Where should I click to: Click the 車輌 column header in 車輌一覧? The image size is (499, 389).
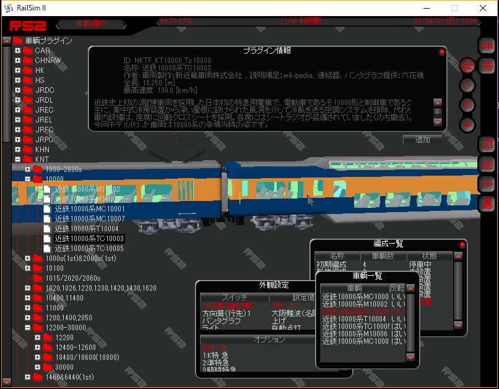[x=355, y=288]
